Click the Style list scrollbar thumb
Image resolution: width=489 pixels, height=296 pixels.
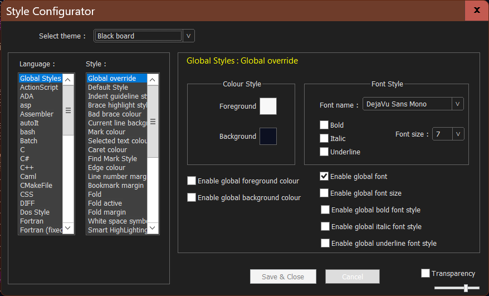click(153, 122)
